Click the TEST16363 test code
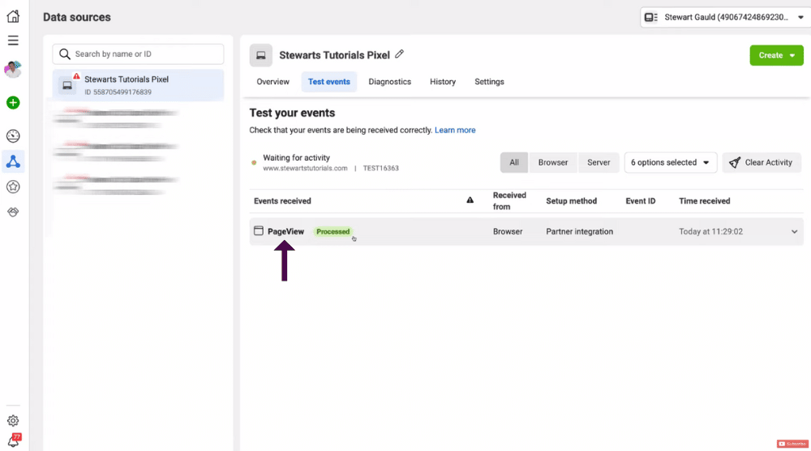This screenshot has height=451, width=811. pyautogui.click(x=380, y=168)
